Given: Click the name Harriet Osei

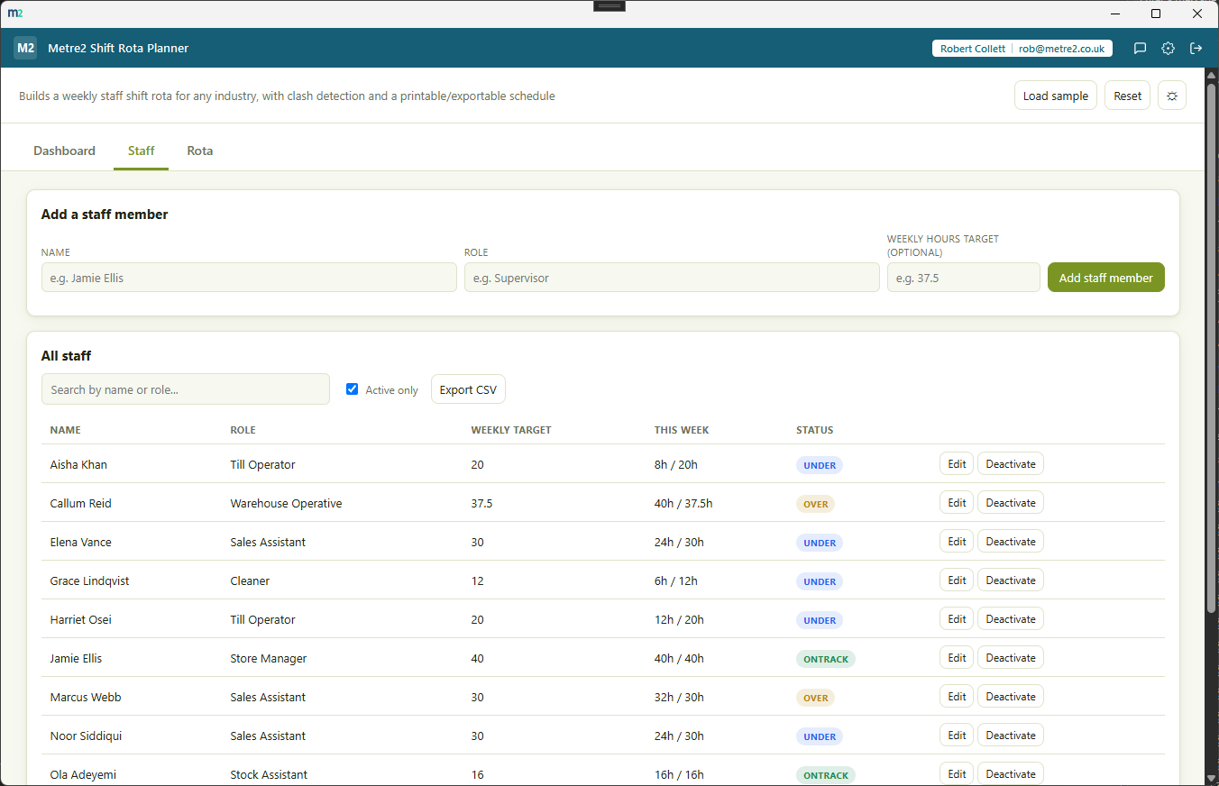Looking at the screenshot, I should [81, 620].
